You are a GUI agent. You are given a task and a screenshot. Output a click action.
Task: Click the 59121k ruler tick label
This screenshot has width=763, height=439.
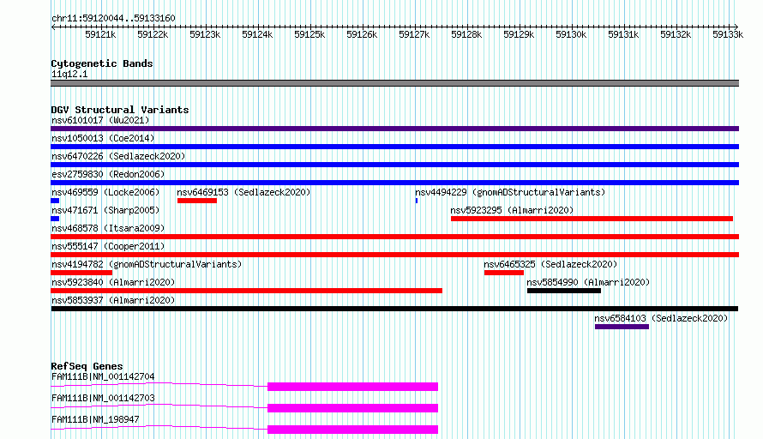click(x=100, y=34)
